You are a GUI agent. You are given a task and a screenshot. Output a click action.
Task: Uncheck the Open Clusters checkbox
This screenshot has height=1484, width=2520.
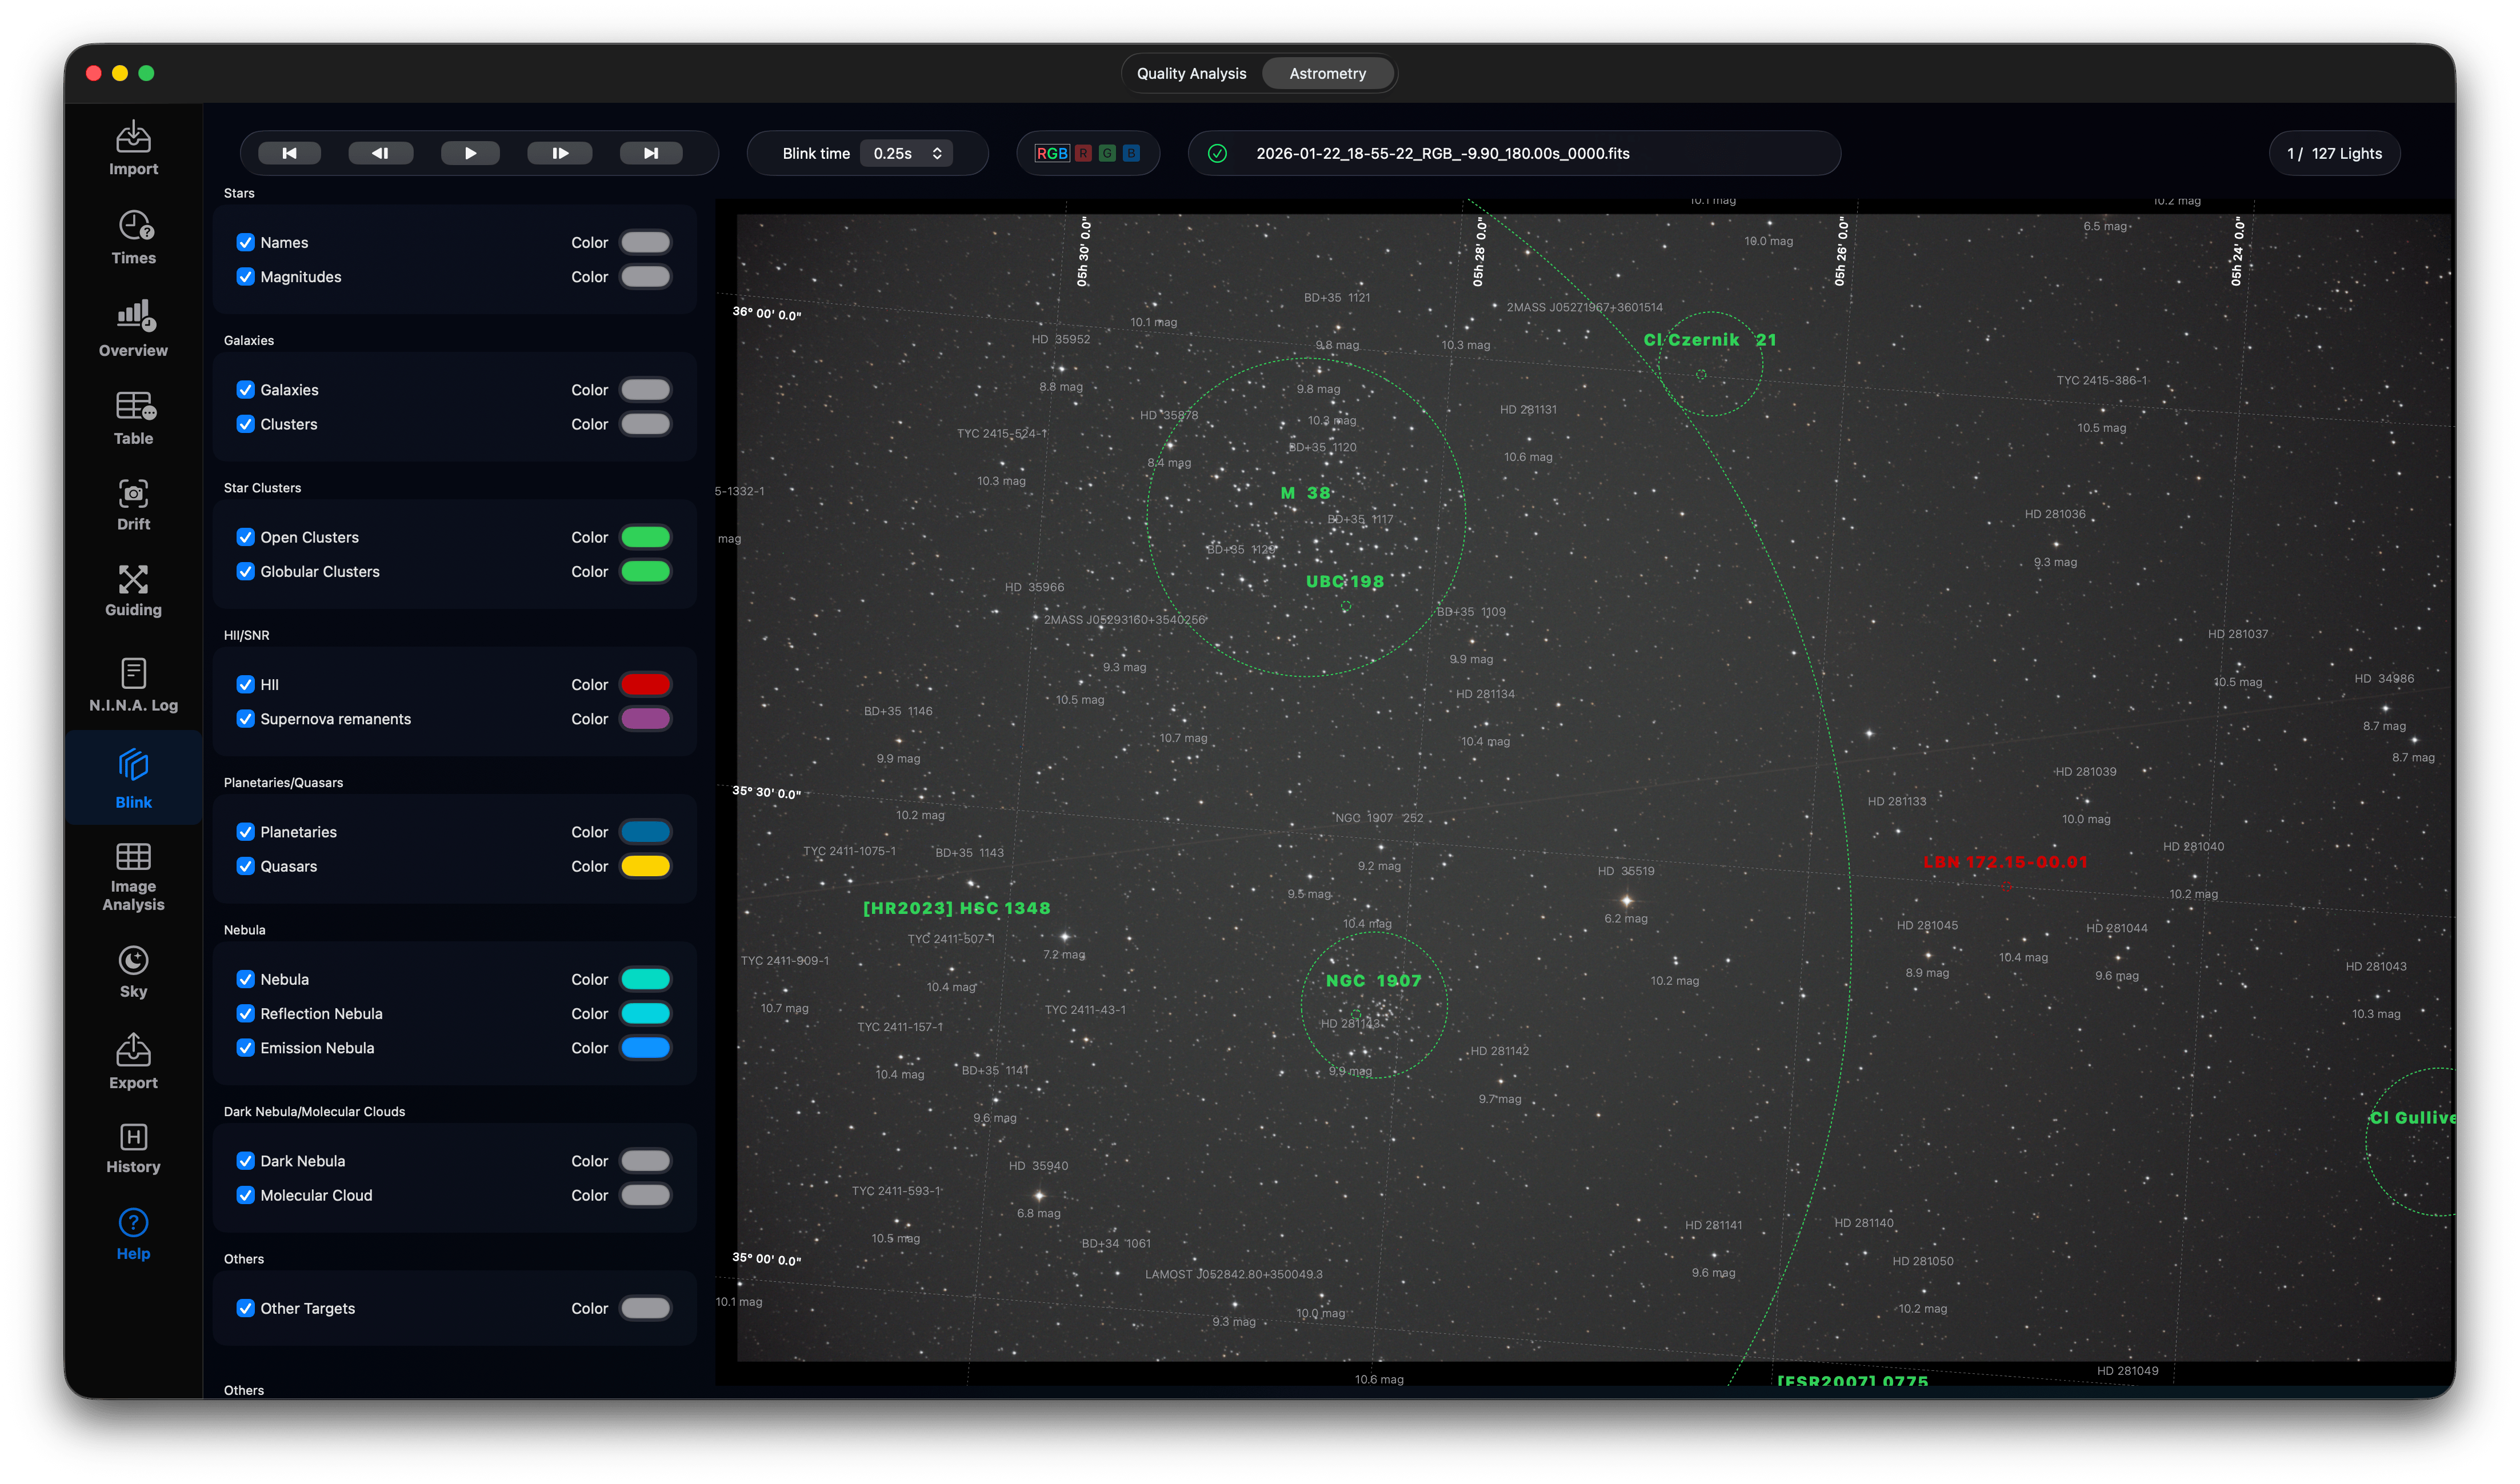click(245, 537)
